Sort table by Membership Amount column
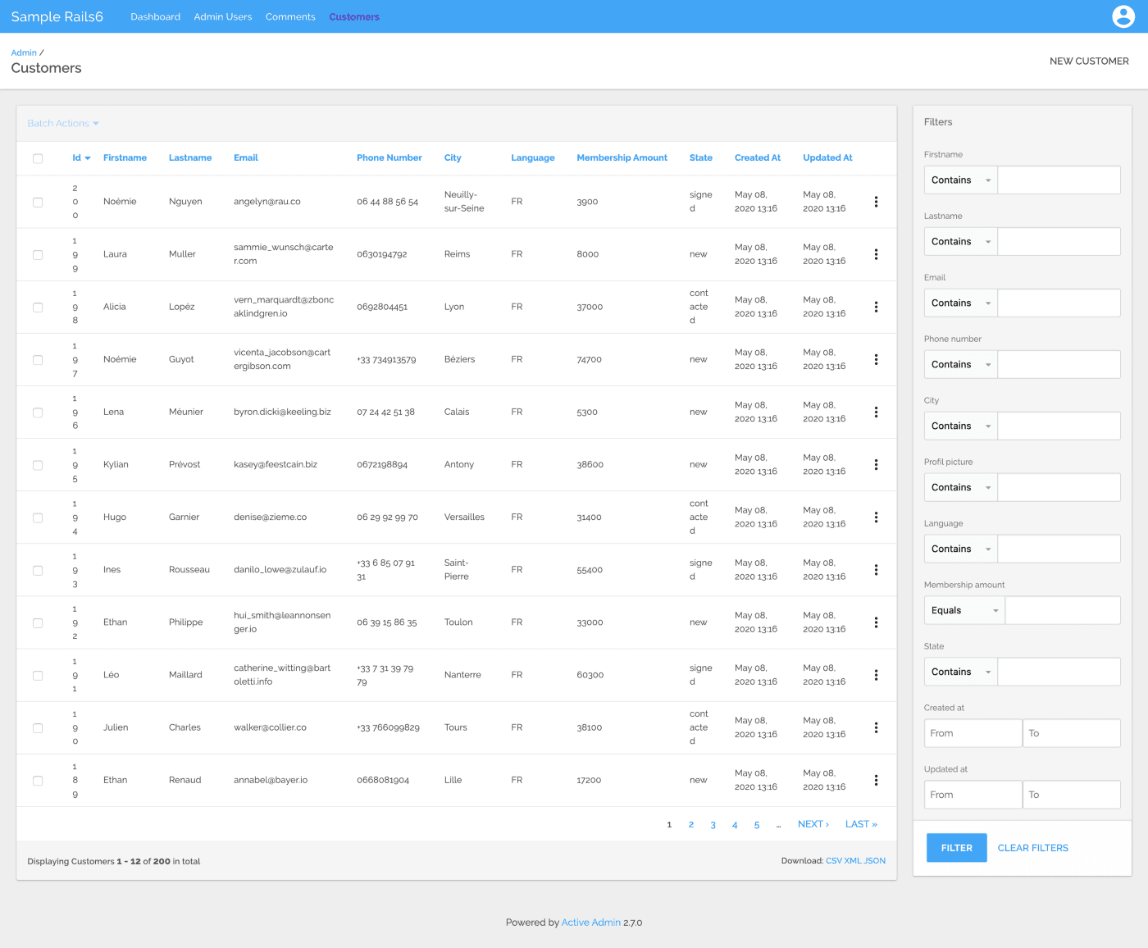Viewport: 1148px width, 948px height. point(622,158)
